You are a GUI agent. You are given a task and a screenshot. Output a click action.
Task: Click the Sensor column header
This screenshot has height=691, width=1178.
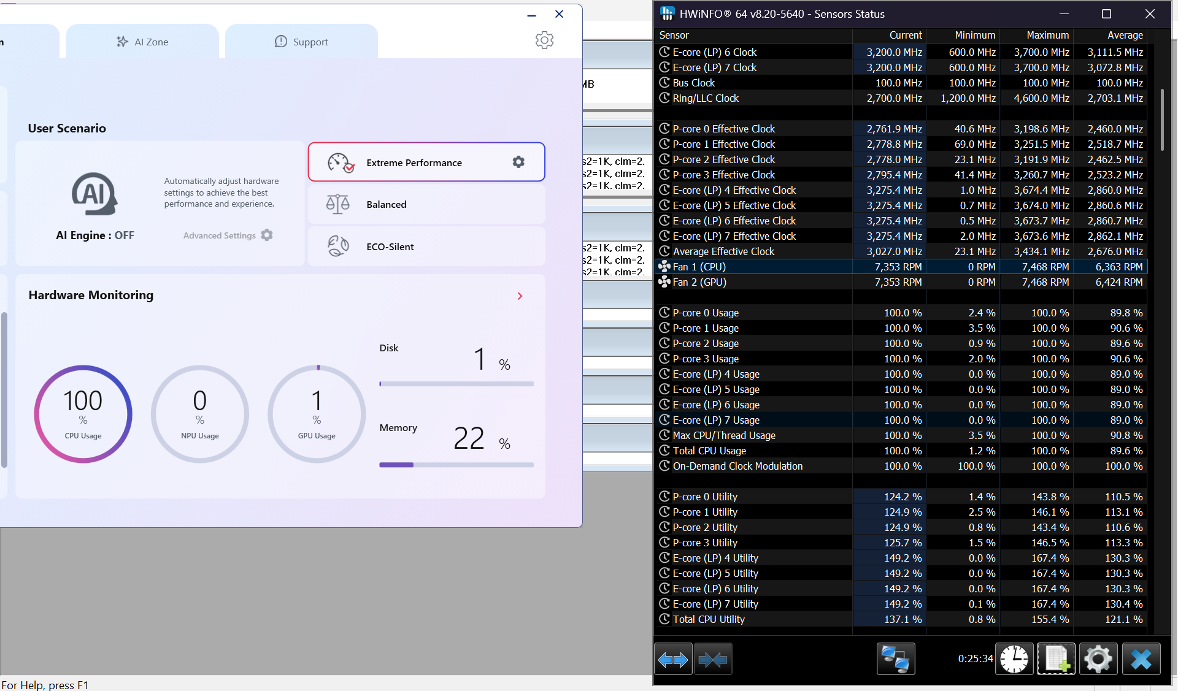[754, 36]
